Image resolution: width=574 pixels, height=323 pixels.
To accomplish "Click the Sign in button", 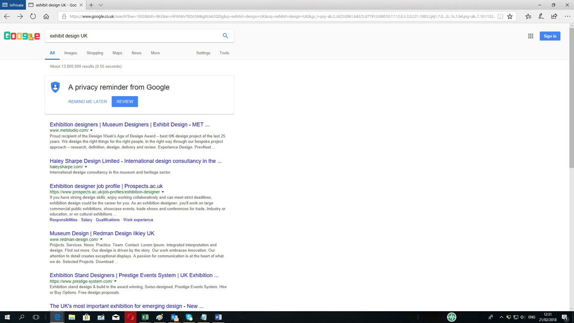I will pyautogui.click(x=550, y=36).
